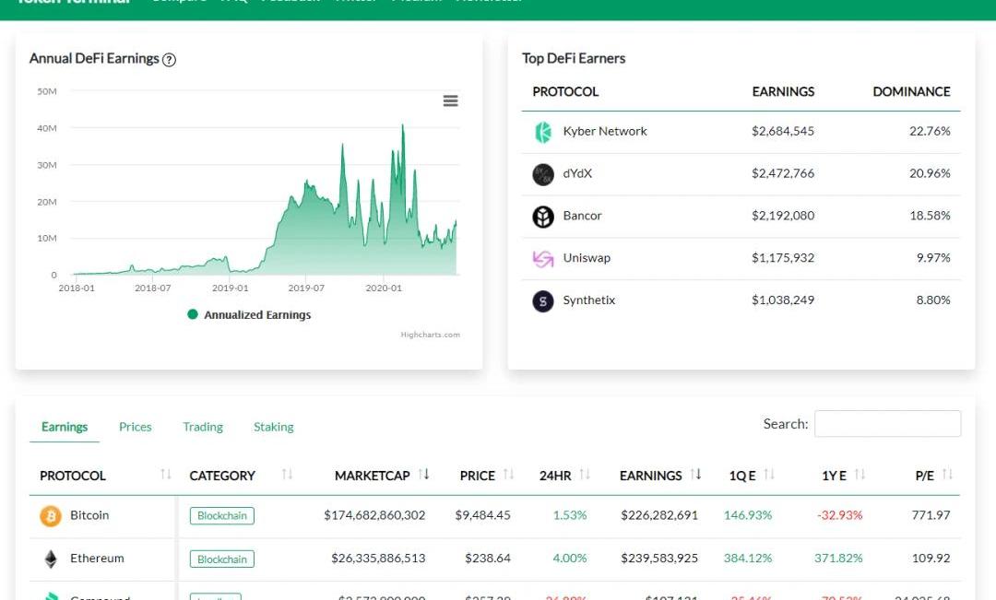Sort table by P/E column
The height and width of the screenshot is (600, 996).
click(925, 476)
